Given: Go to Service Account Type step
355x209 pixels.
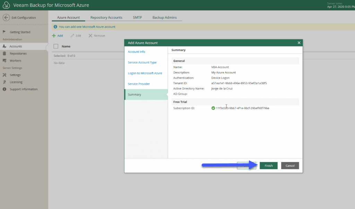Looking at the screenshot, I should coord(142,62).
